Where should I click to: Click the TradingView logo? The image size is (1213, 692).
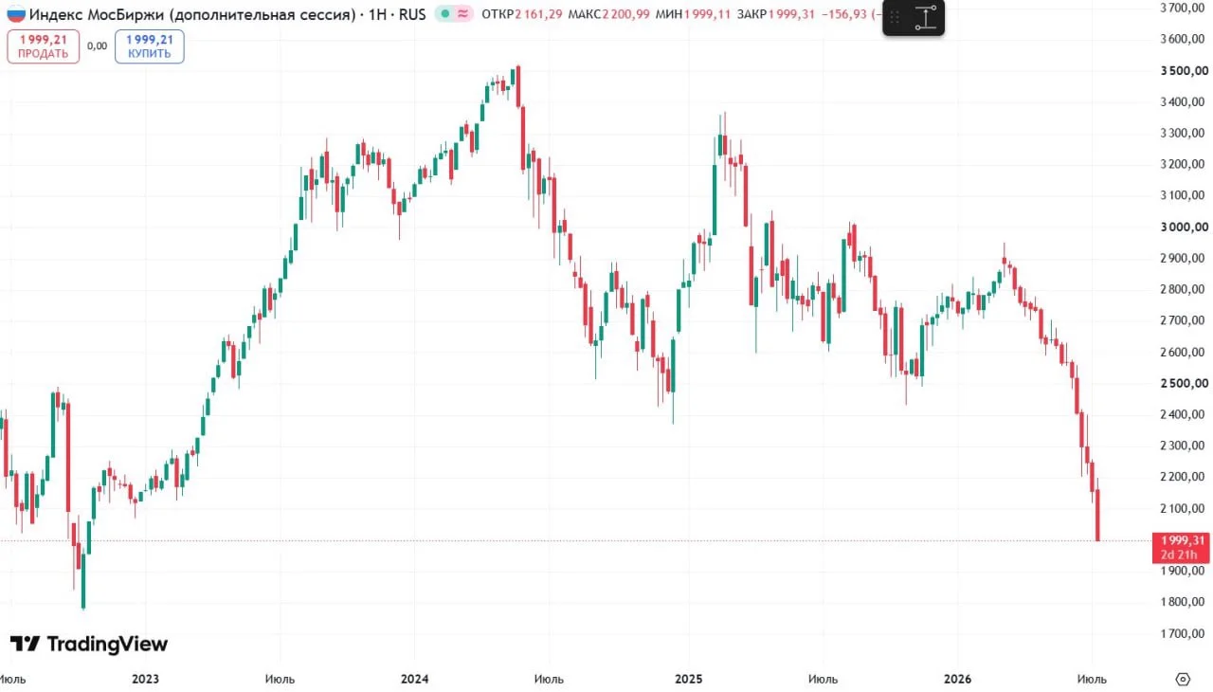point(89,644)
